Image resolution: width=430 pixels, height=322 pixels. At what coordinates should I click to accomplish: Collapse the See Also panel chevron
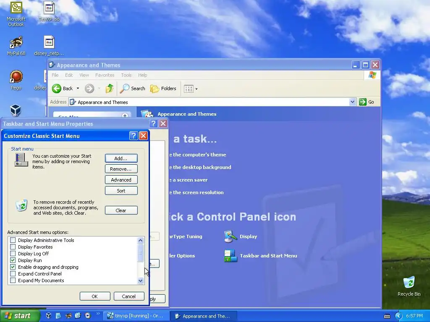coord(125,116)
